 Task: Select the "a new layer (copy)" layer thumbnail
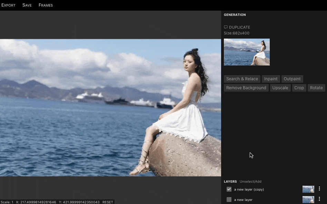(x=308, y=189)
